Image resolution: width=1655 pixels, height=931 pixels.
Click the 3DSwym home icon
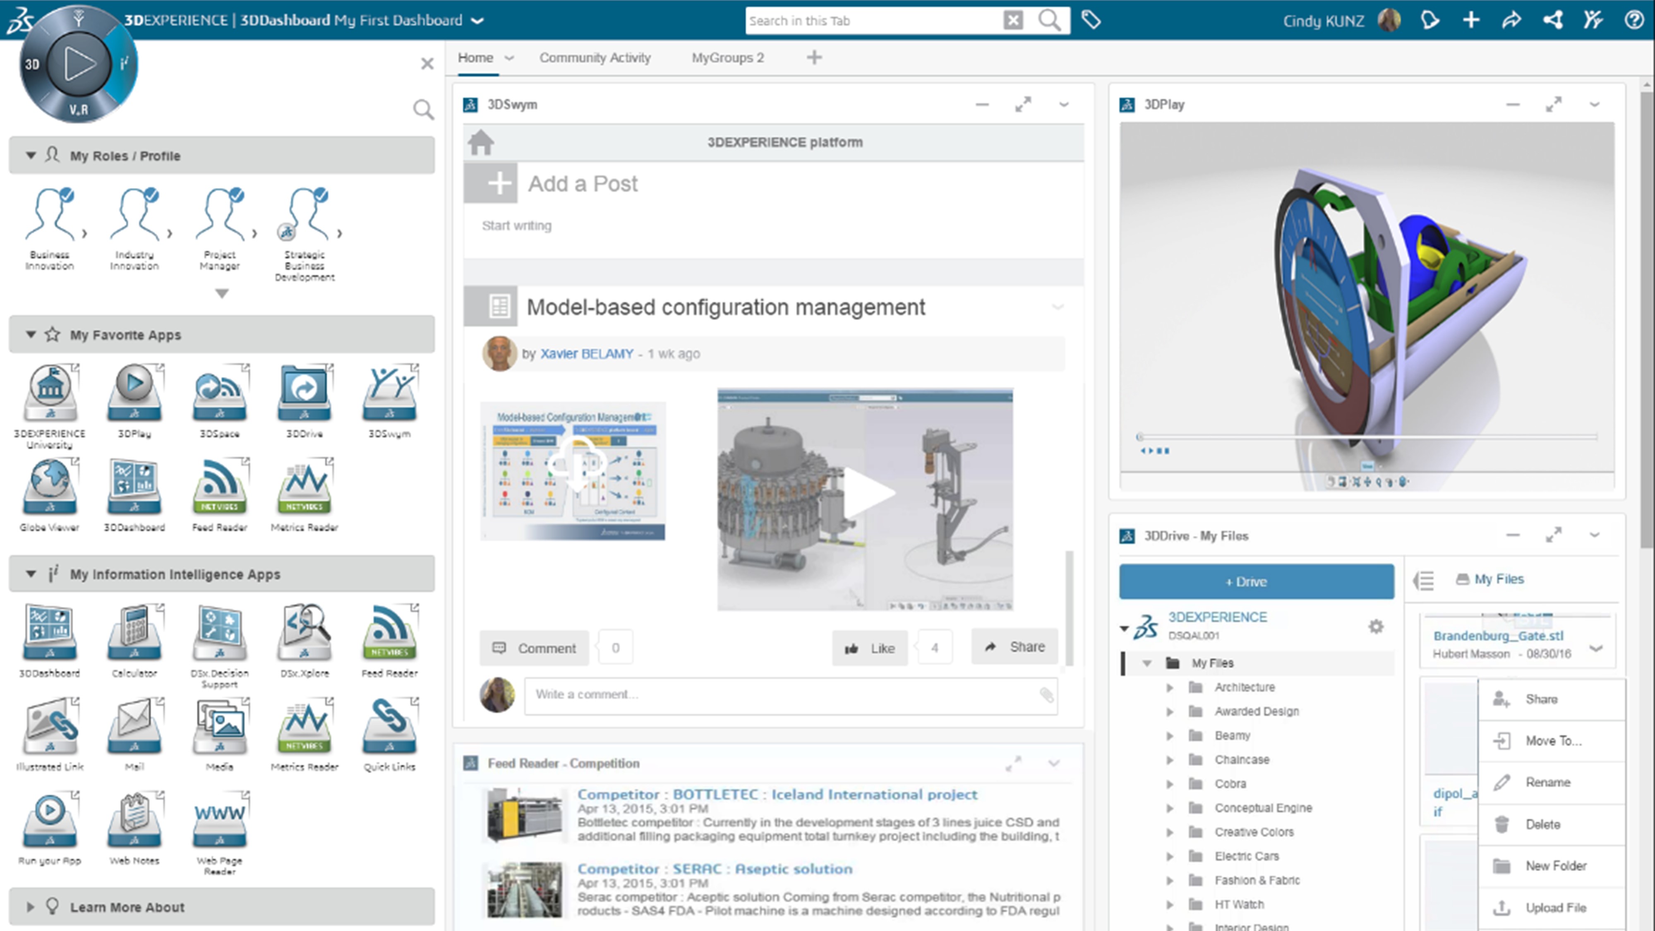coord(480,143)
